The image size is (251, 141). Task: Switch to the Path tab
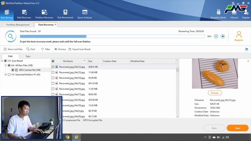tap(10, 56)
